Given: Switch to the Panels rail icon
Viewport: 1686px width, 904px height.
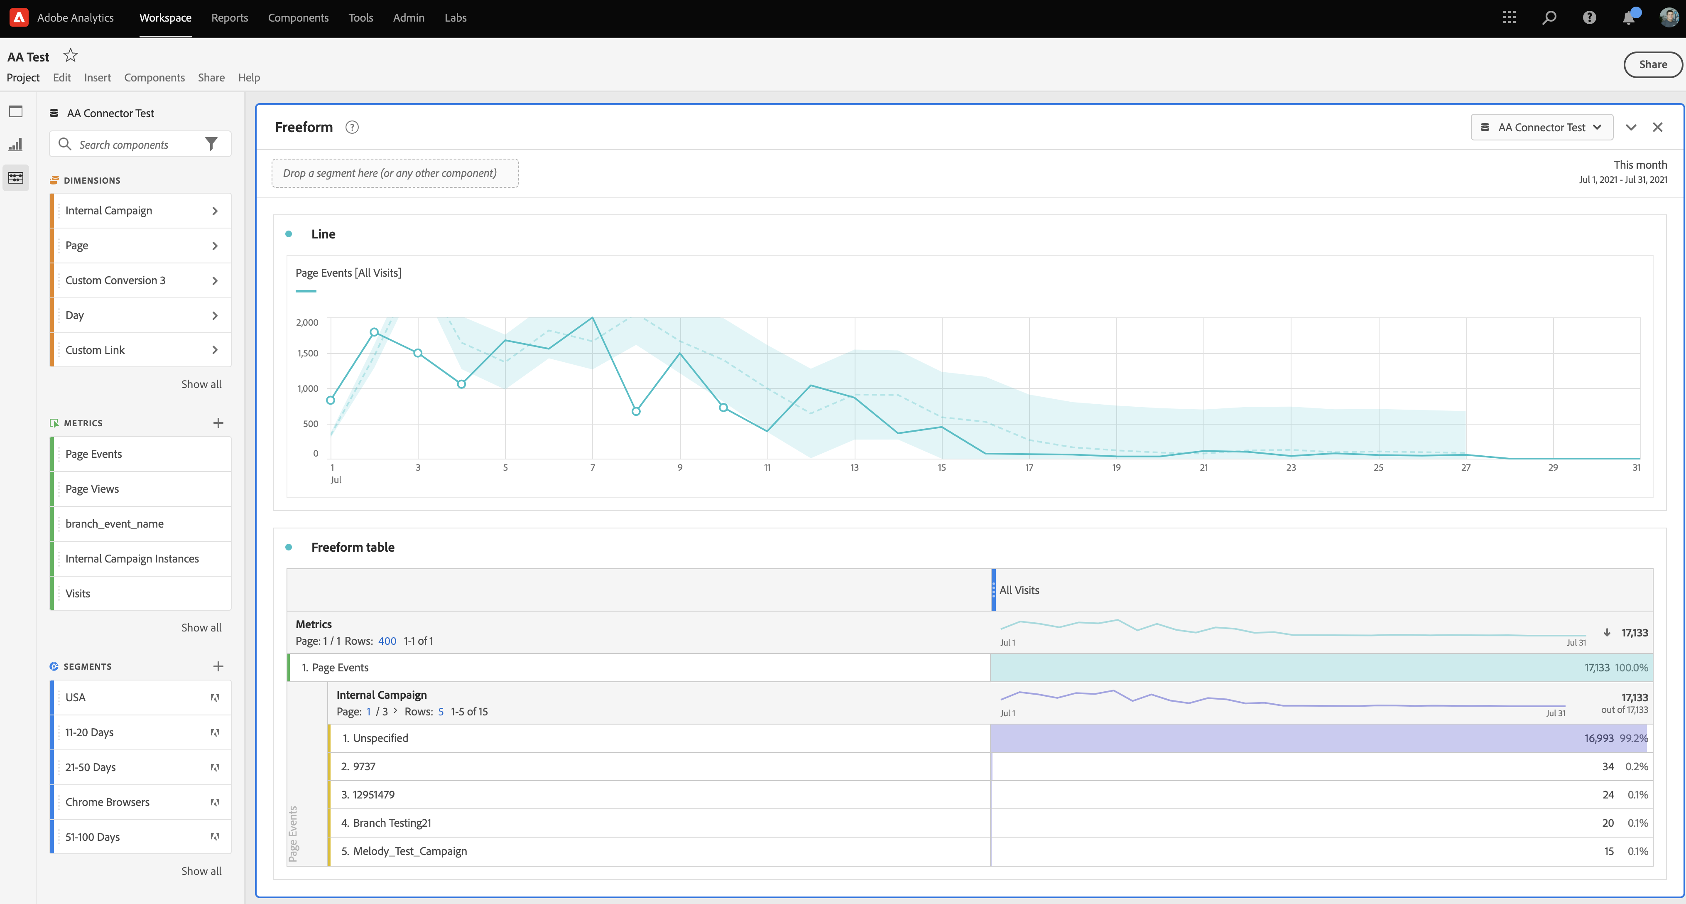Looking at the screenshot, I should tap(16, 111).
